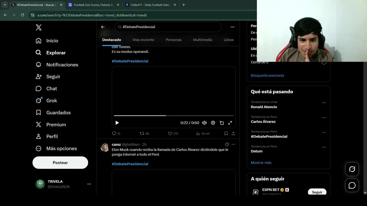Share the video tweet
This screenshot has height=206, width=367.
coord(233,134)
